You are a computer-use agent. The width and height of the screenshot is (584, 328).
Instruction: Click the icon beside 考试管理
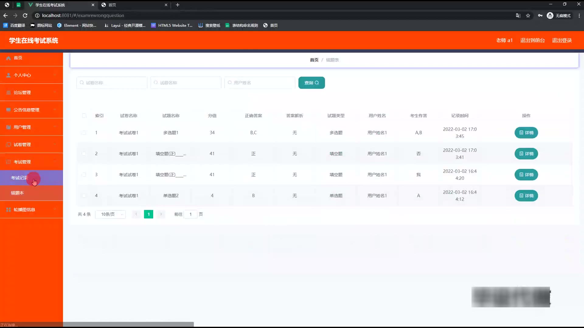tap(9, 162)
